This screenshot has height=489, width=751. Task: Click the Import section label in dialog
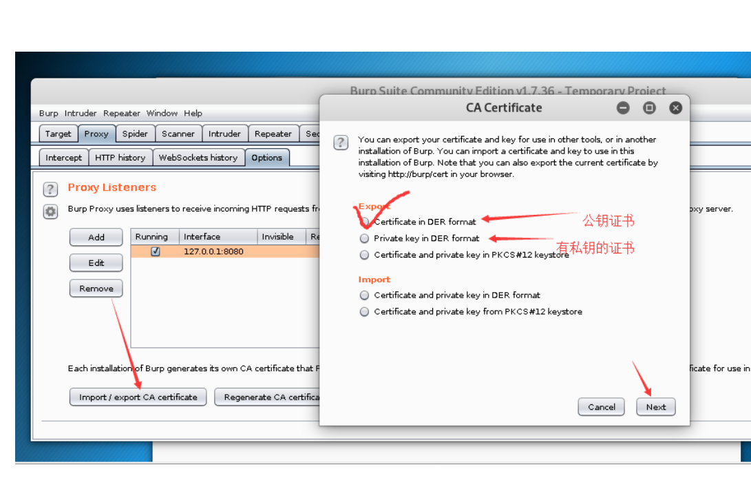[374, 280]
